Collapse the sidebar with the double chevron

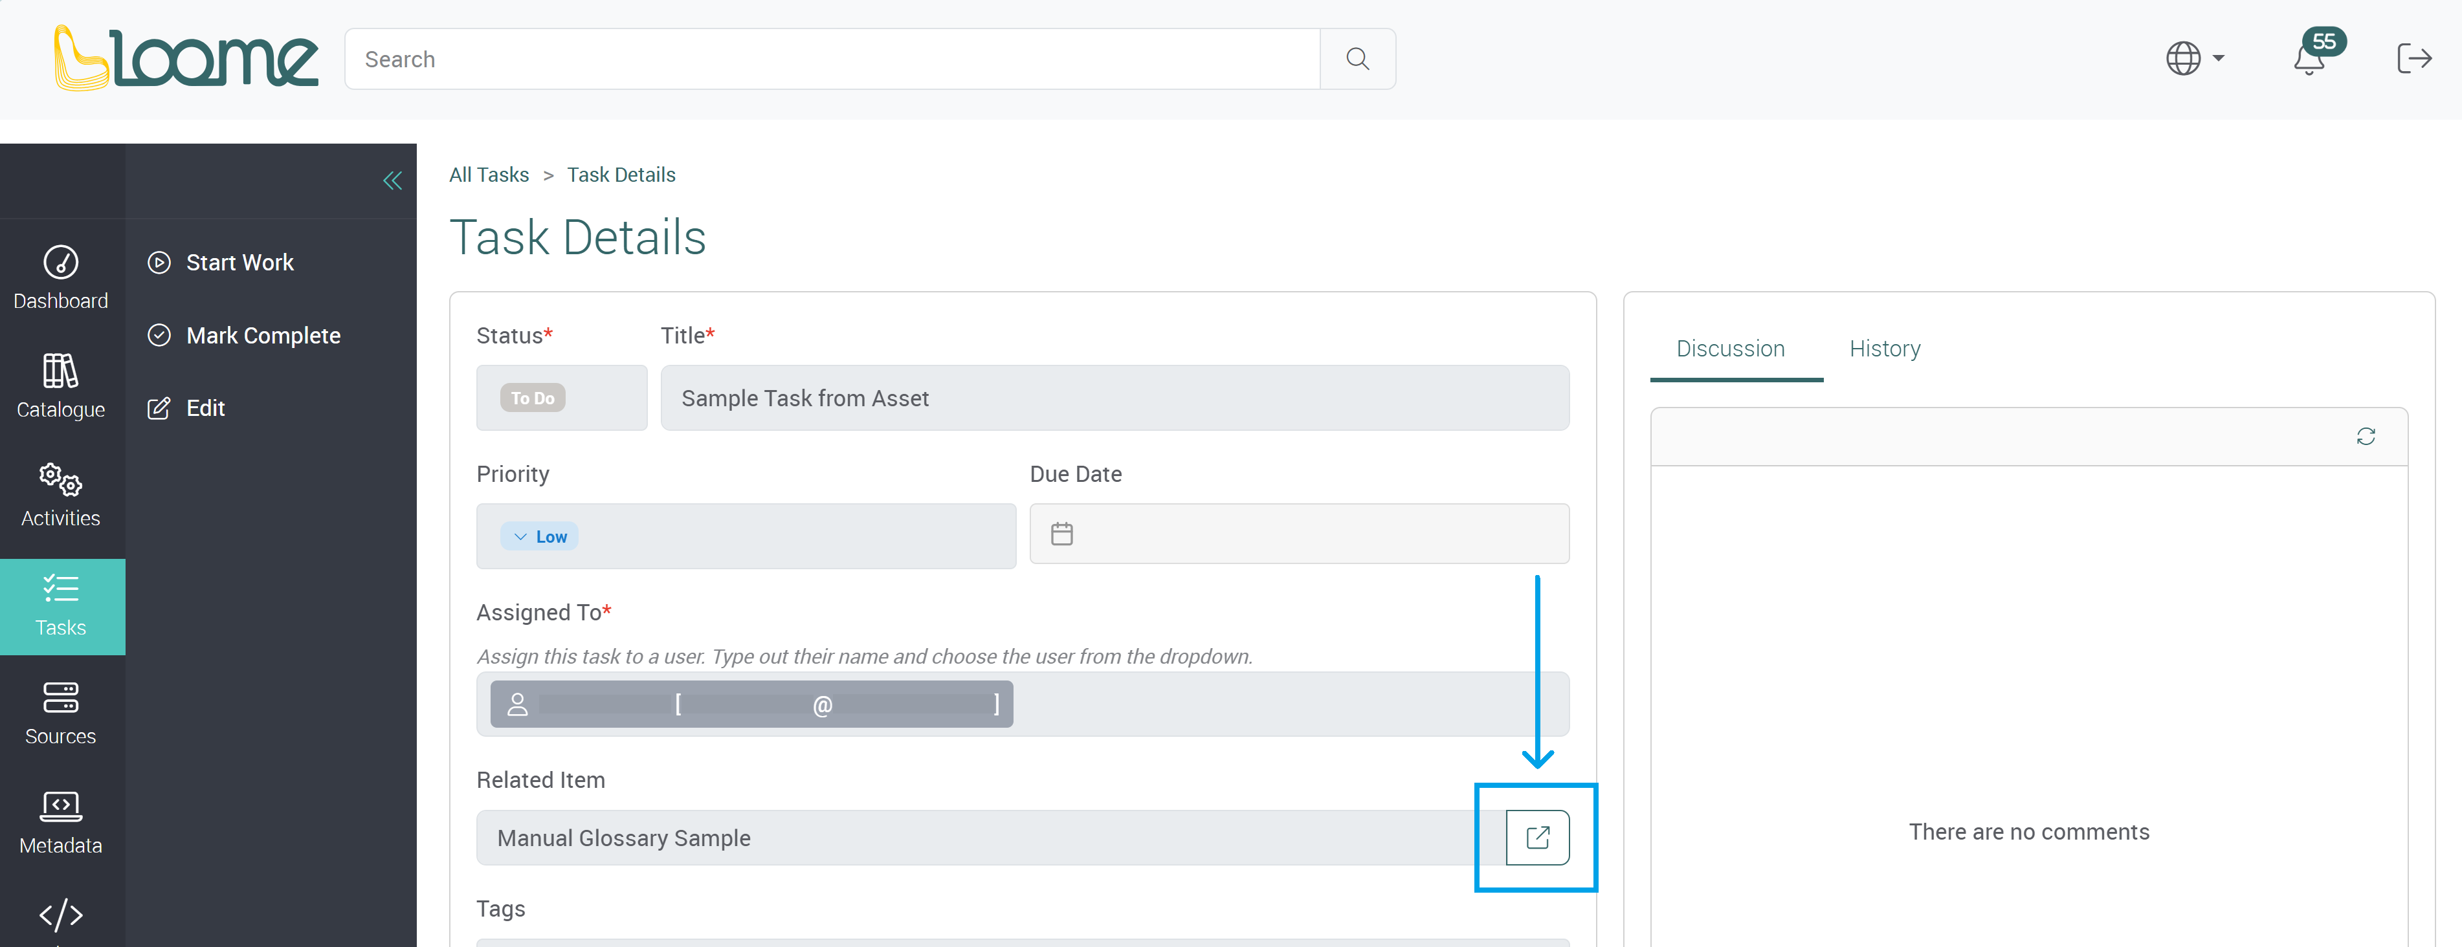[x=392, y=180]
